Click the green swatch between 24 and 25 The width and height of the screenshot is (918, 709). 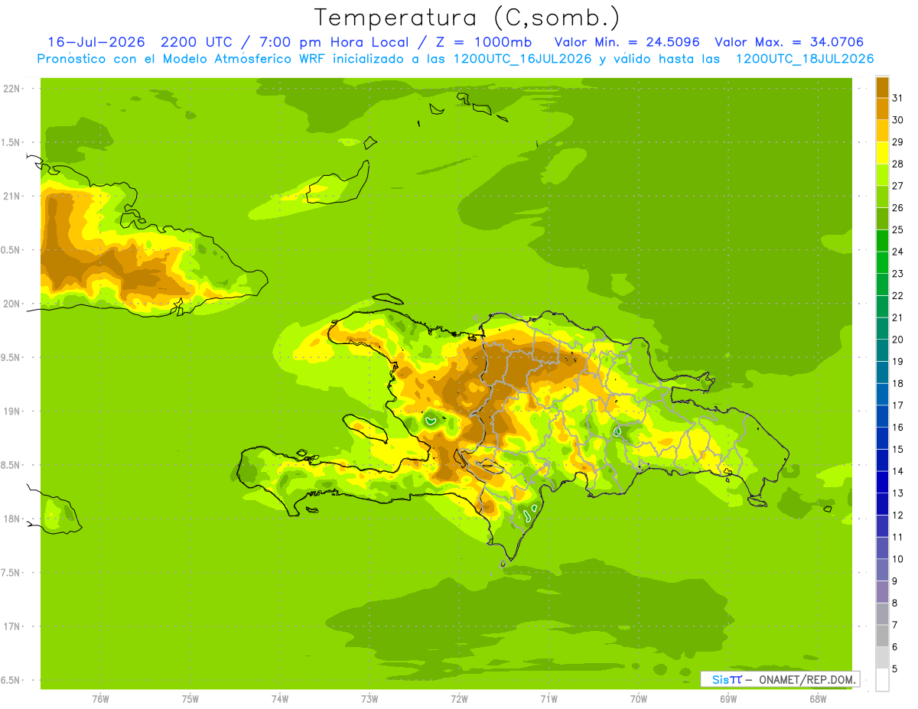click(x=882, y=240)
